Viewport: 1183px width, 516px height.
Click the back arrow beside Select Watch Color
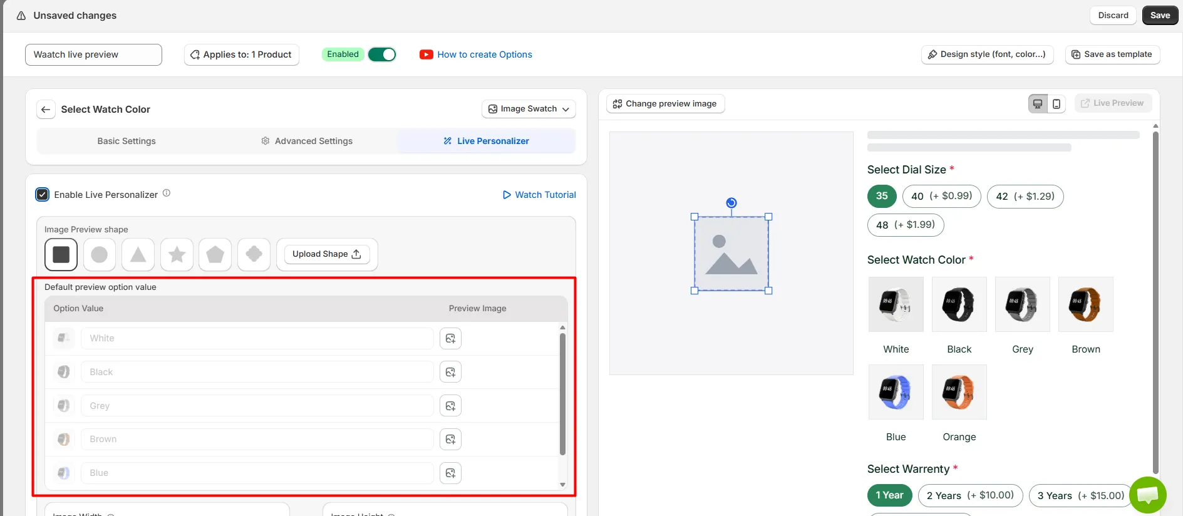point(46,110)
